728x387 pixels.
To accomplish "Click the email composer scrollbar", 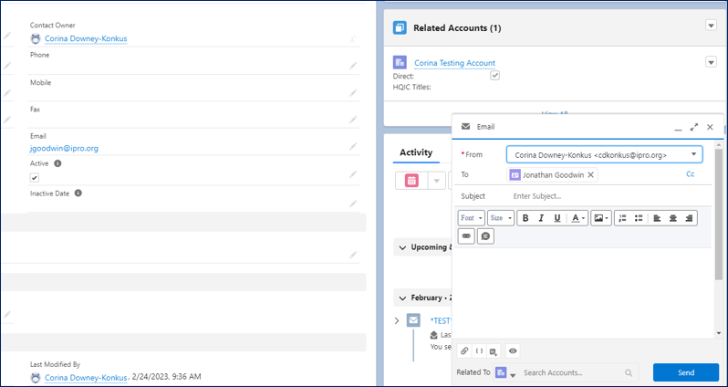I will click(x=719, y=214).
